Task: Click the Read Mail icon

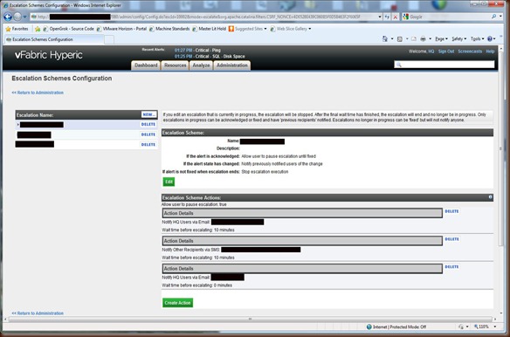Action: (x=414, y=39)
